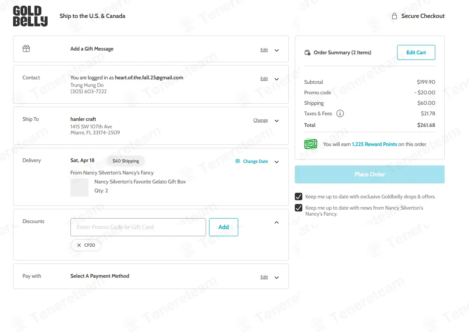Expand the Delivery section chevron
469x332 pixels.
276,162
